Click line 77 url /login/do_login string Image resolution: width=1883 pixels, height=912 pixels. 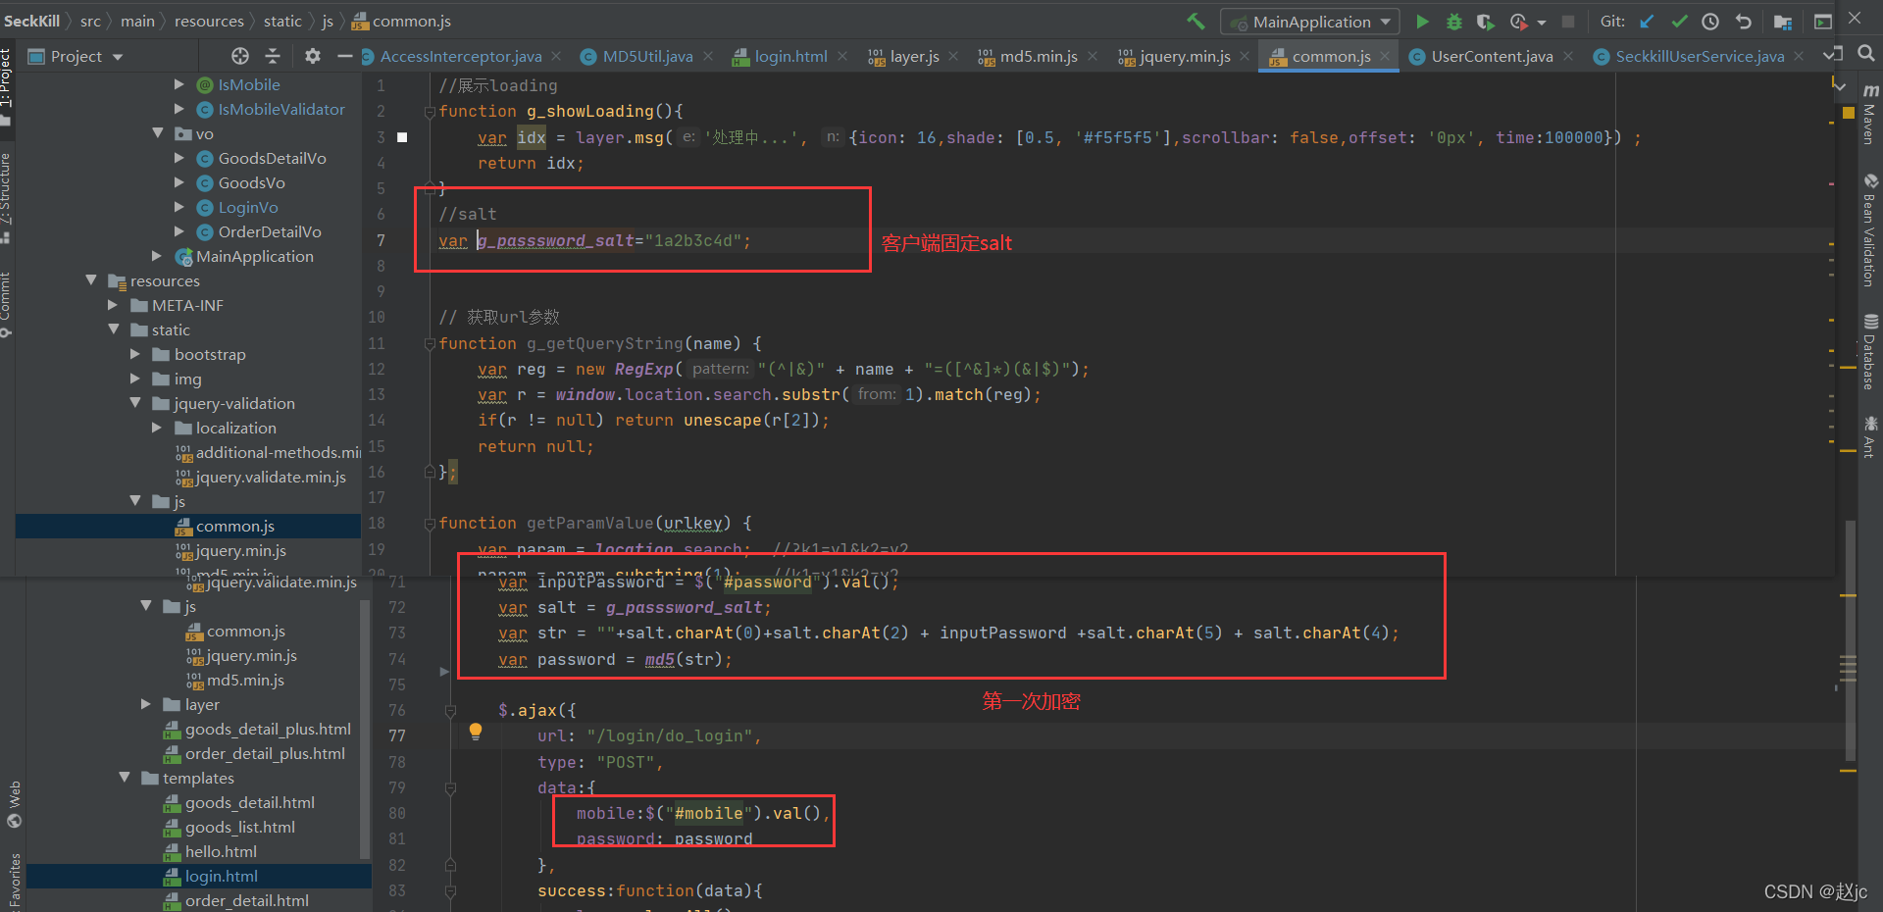coord(669,735)
